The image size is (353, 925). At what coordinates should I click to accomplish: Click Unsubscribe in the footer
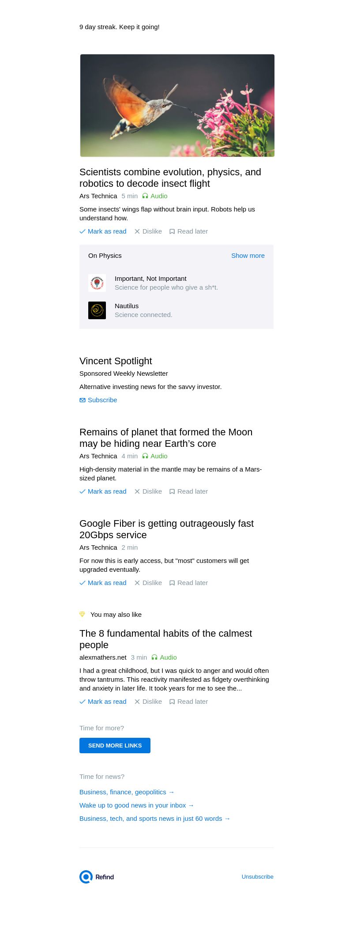(x=257, y=877)
